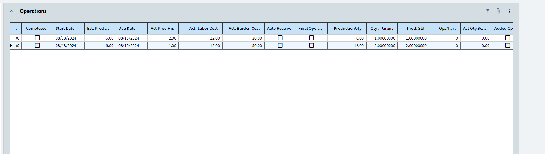Toggle Completed checkbox in first row
The image size is (545, 154).
tap(37, 38)
